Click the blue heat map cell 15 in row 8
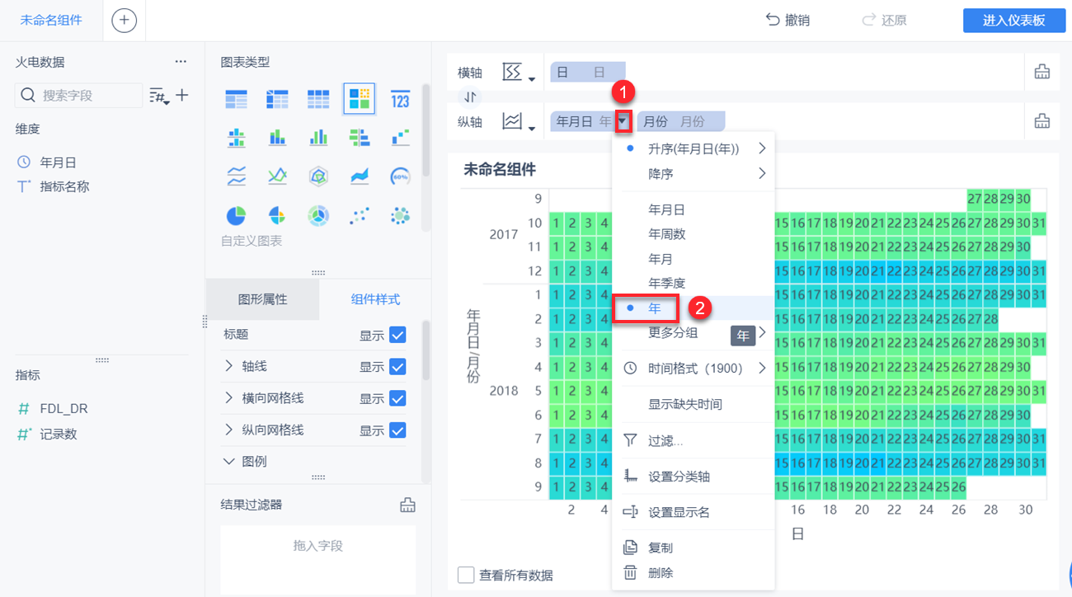The width and height of the screenshot is (1072, 597). coord(782,463)
